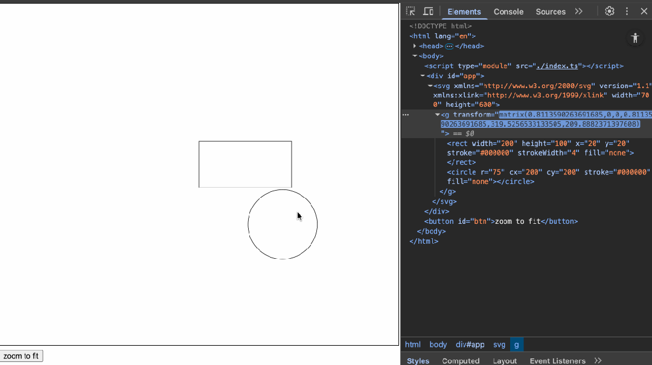Select the rect element row

point(540,153)
